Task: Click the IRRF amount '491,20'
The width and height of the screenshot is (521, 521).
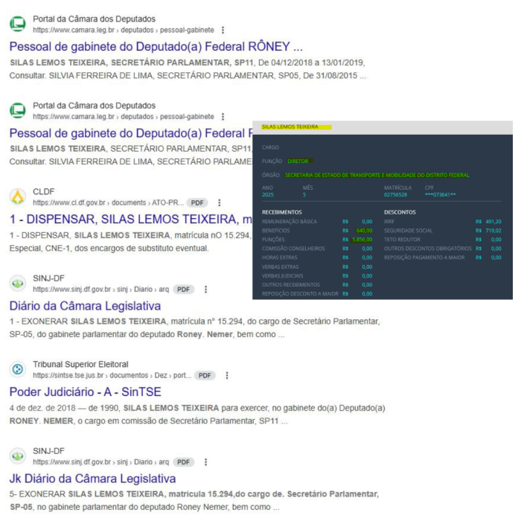Action: (x=493, y=222)
